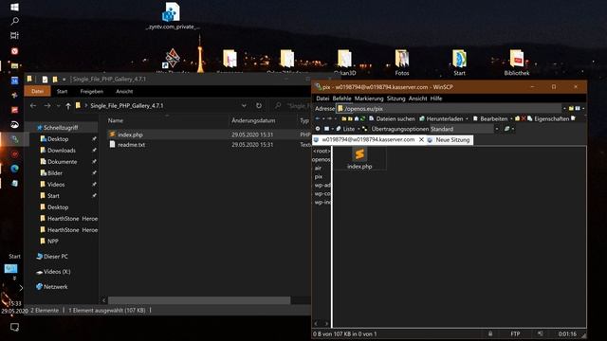This screenshot has height=341, width=607.
Task: Expand the Herunterladen dropdown arrow
Action: pos(467,118)
